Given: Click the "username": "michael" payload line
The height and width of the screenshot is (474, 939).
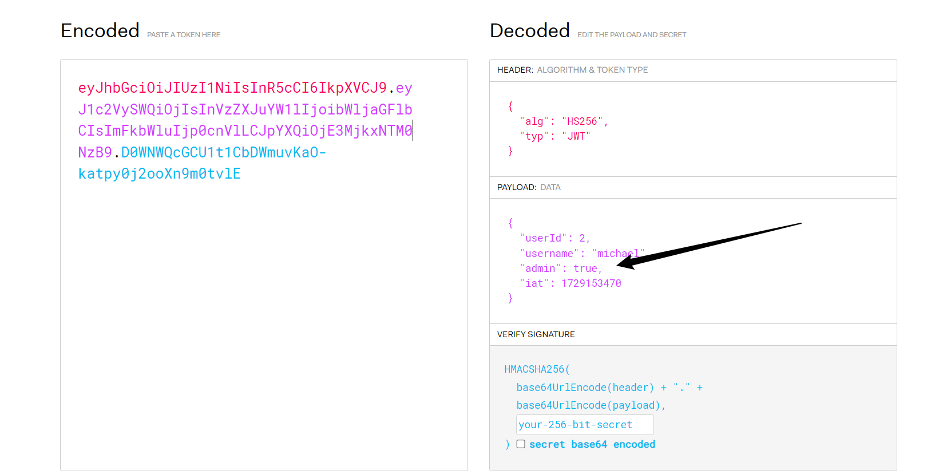Looking at the screenshot, I should pyautogui.click(x=582, y=254).
